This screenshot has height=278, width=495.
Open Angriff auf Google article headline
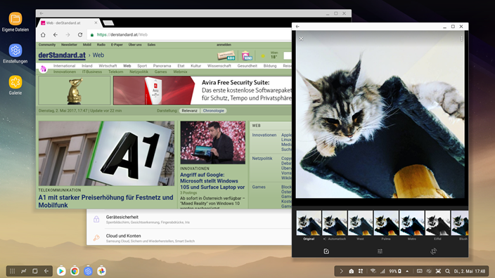pyautogui.click(x=212, y=181)
